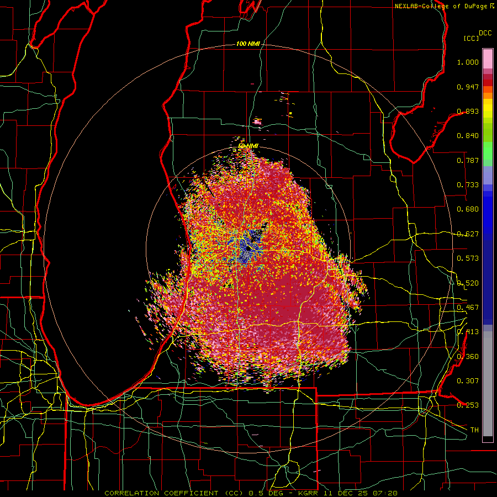
Task: Select the 0.947 scale value
Action: 468,87
